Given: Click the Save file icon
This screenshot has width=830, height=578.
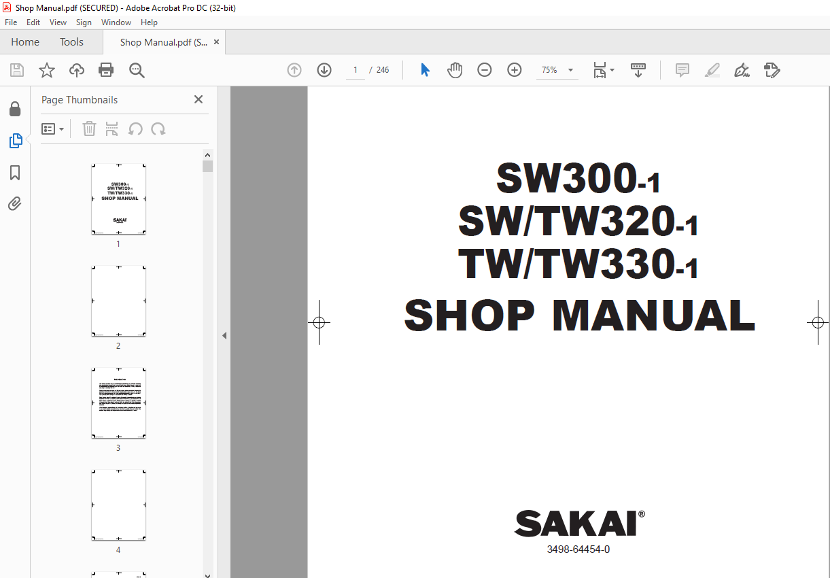Looking at the screenshot, I should coord(17,70).
